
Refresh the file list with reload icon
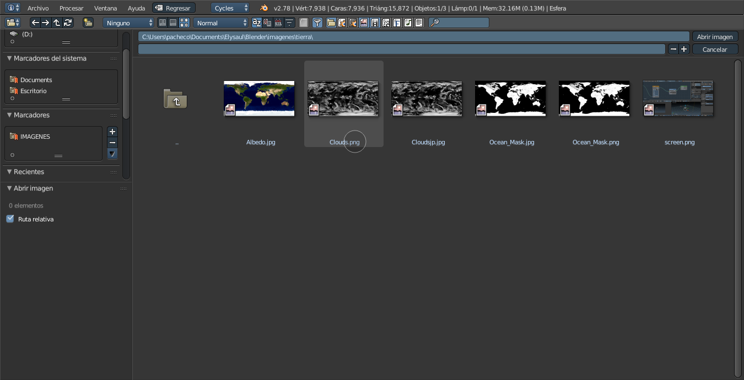tap(68, 23)
